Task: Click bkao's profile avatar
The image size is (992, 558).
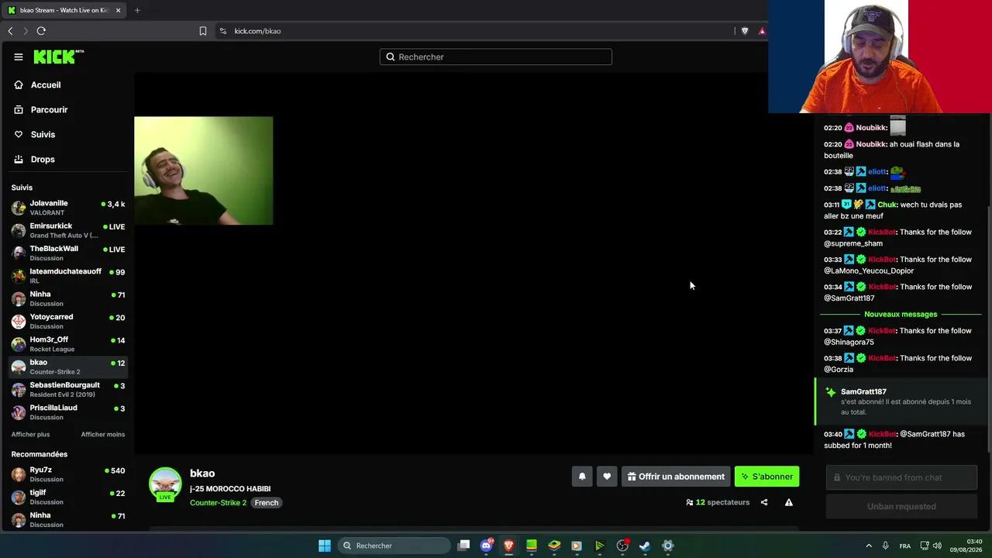Action: point(165,484)
